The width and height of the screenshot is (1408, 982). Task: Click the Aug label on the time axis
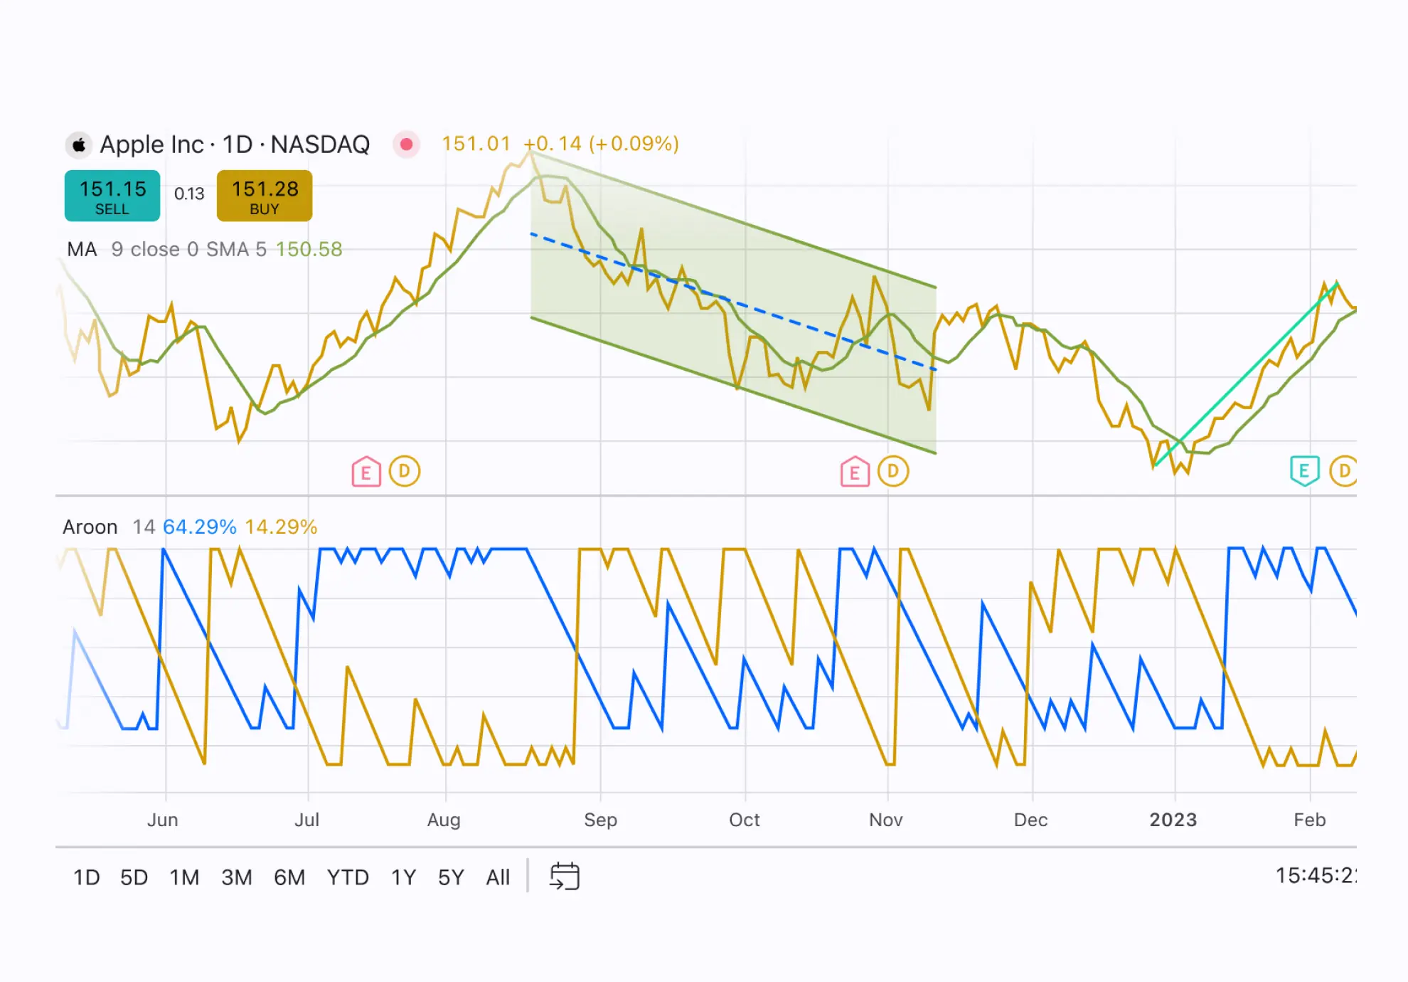click(x=444, y=820)
